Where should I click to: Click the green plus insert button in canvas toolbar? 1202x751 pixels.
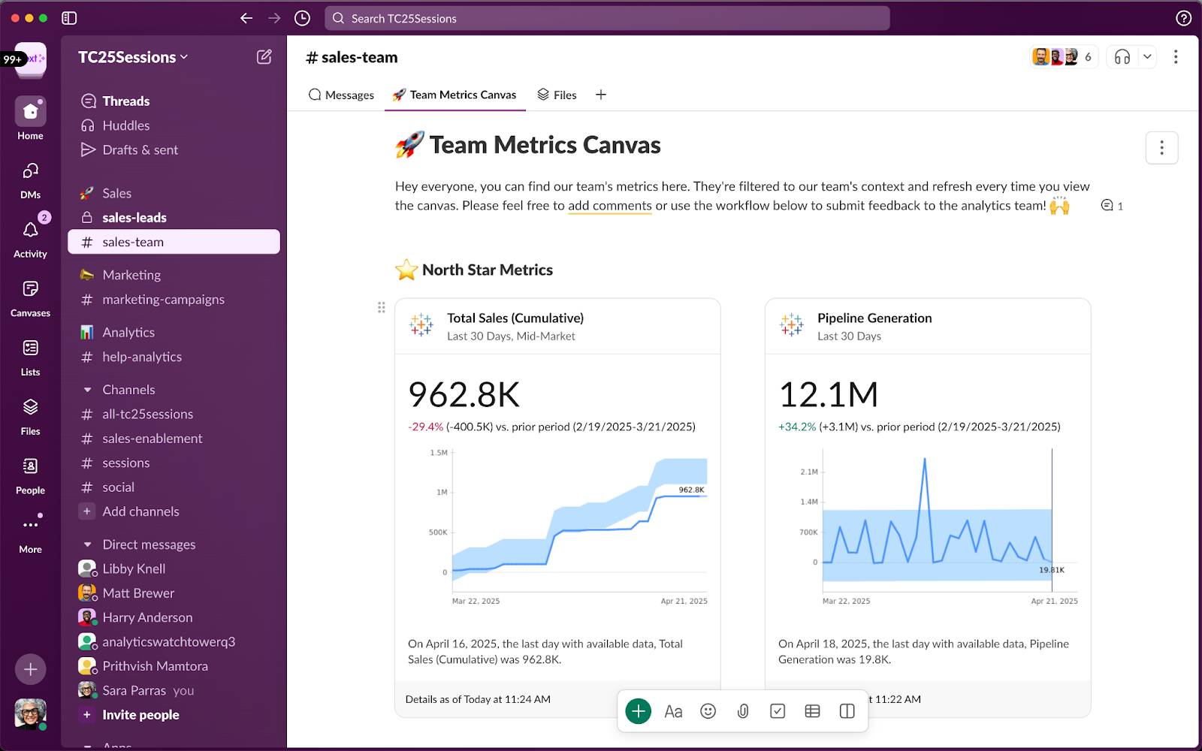tap(638, 711)
